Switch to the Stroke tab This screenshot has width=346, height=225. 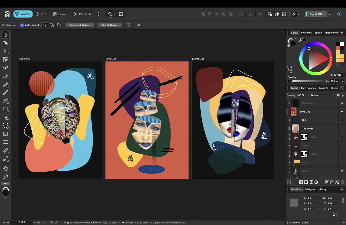318,33
